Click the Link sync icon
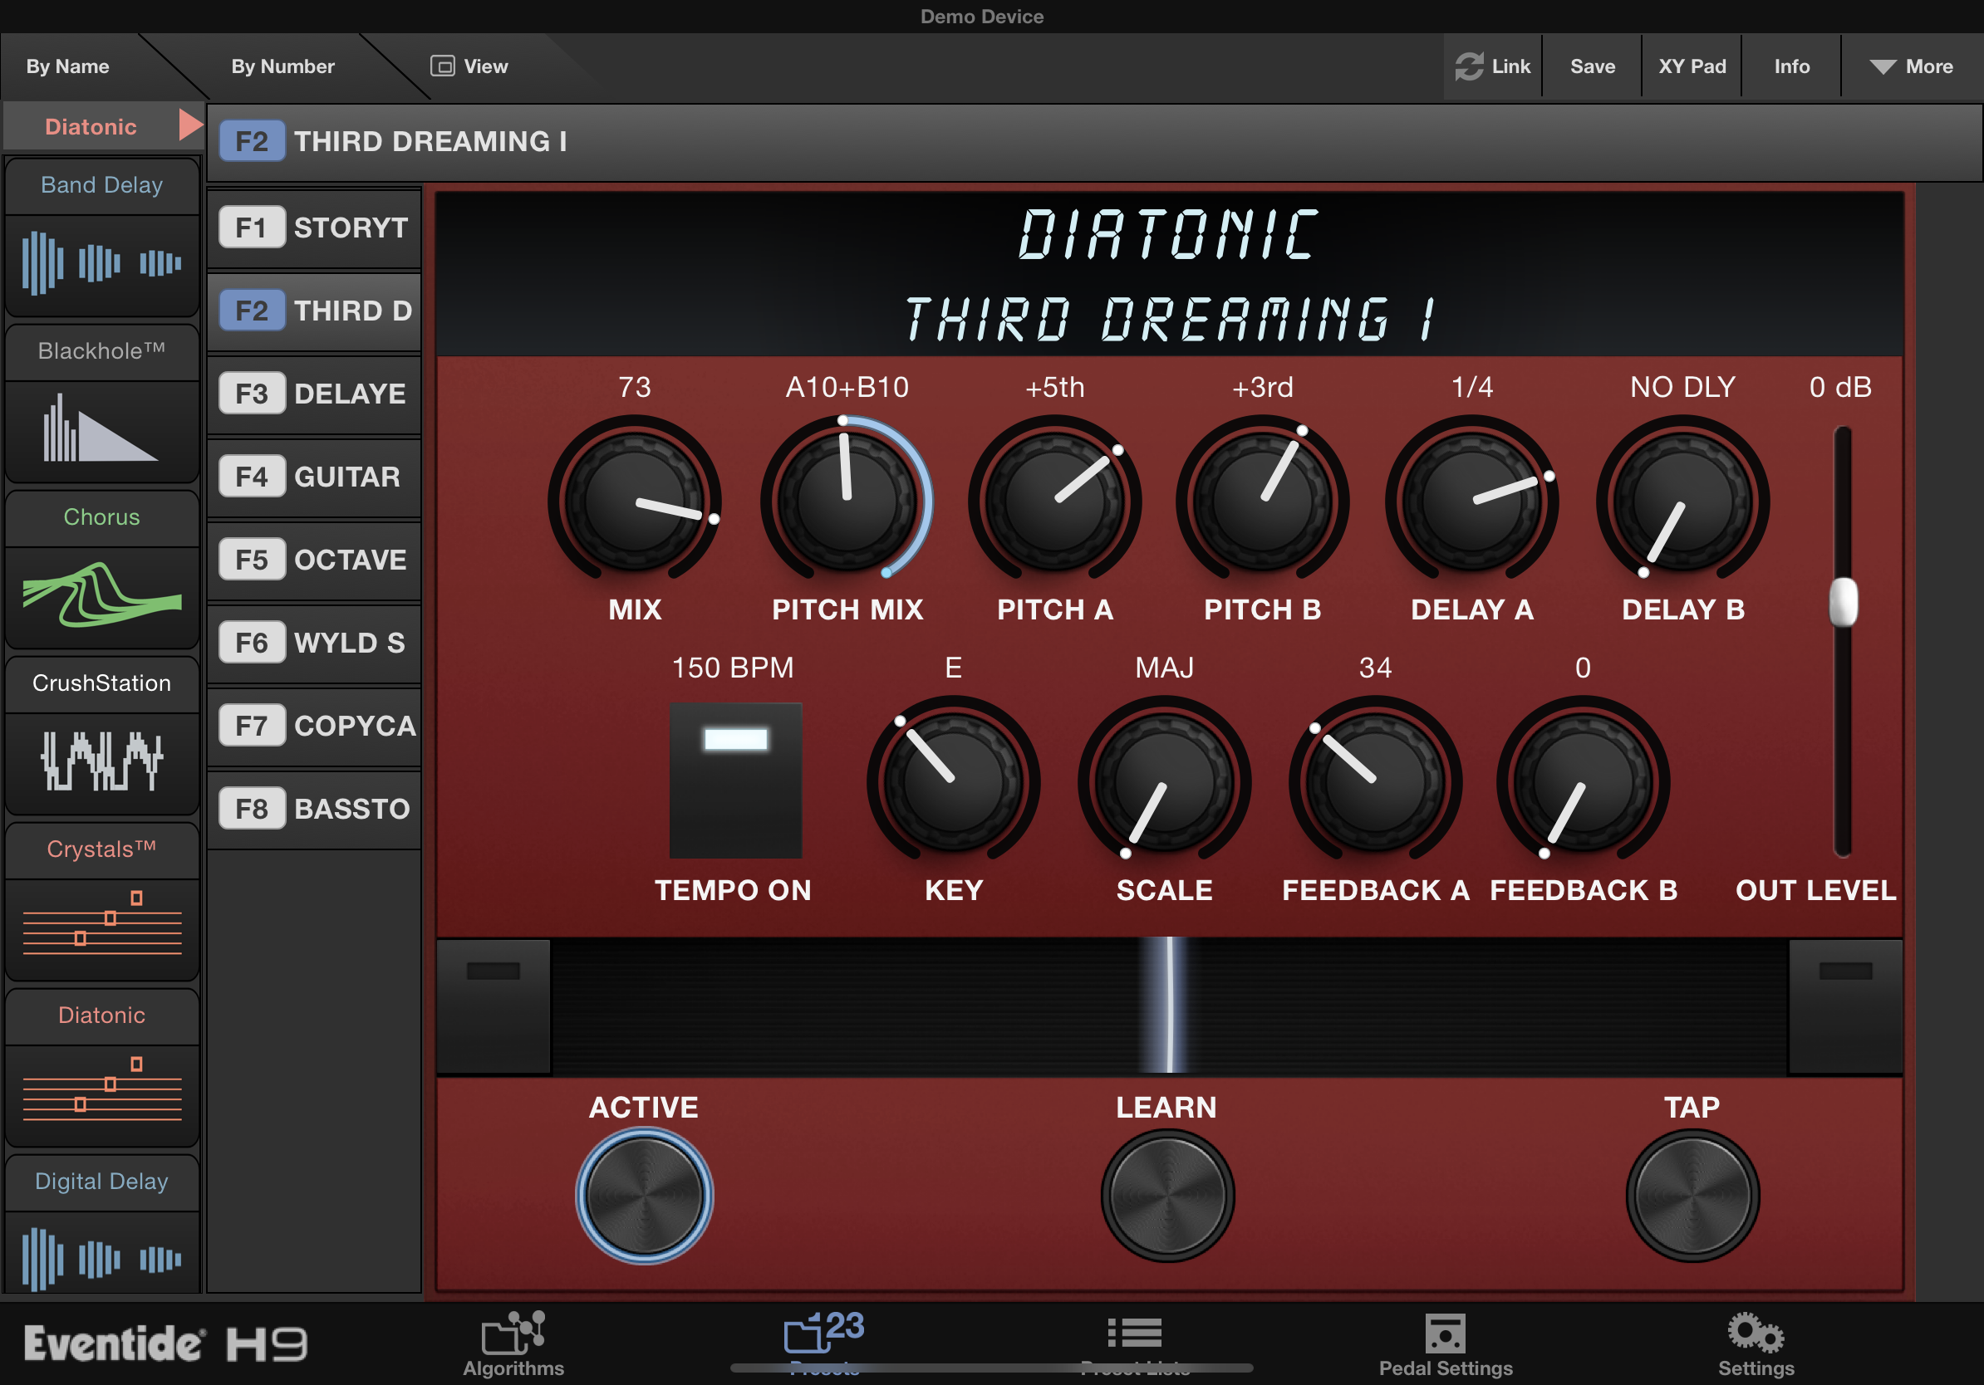The height and width of the screenshot is (1385, 1984). pos(1469,66)
